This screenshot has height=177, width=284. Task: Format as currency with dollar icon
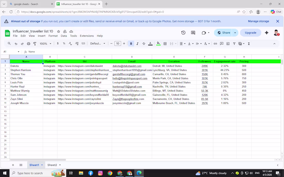58,43
